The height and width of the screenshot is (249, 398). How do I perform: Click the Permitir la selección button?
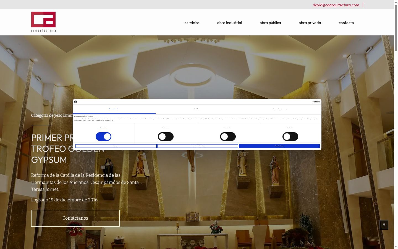[198, 146]
